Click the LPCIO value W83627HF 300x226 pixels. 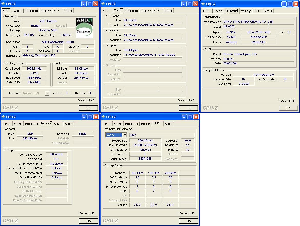[258, 42]
